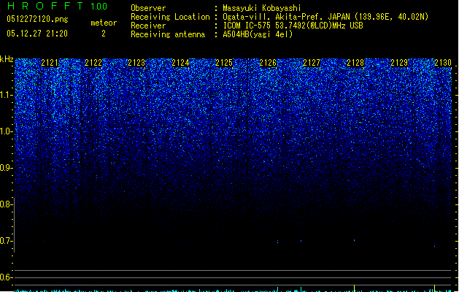Click the yellow meteor spike below 2130
Viewport: 459px width, 292px height.
pos(434,288)
